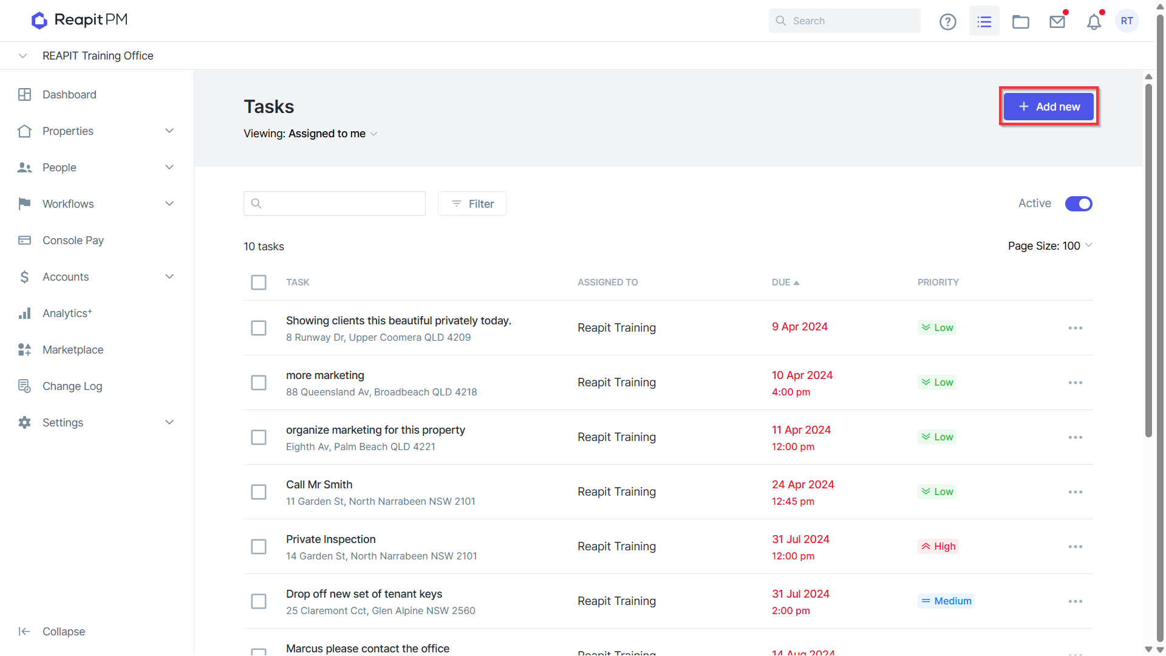Sort tasks by the DUE column
1166x656 pixels.
pyautogui.click(x=785, y=282)
